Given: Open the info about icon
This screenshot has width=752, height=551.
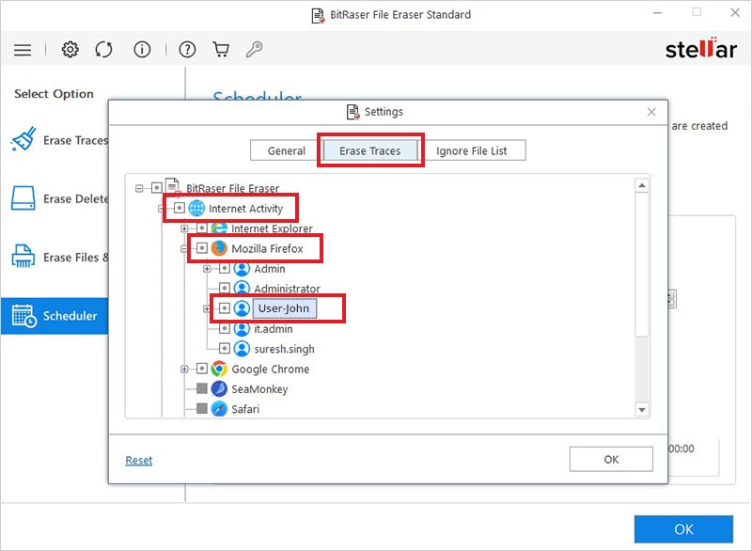Looking at the screenshot, I should (142, 49).
